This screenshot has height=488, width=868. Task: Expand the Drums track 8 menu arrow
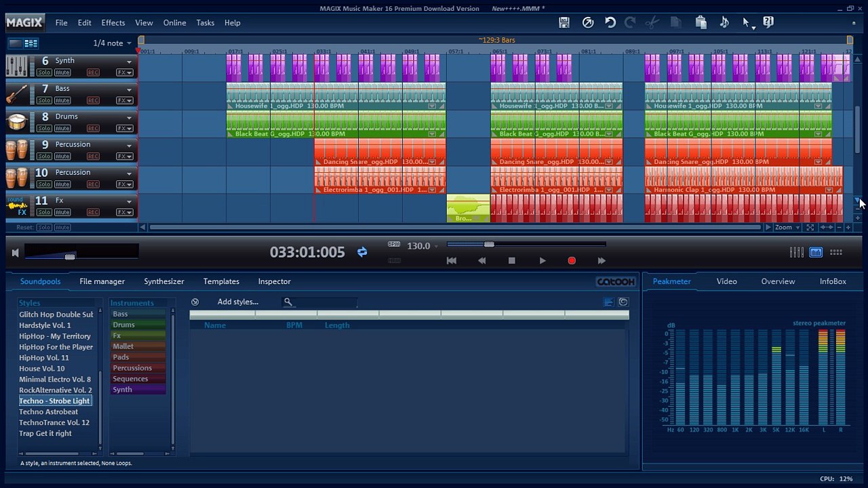point(129,117)
